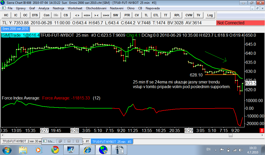265x155 pixels.
Task: Click the <<>> expand spacing more button
Action: tap(87, 15)
